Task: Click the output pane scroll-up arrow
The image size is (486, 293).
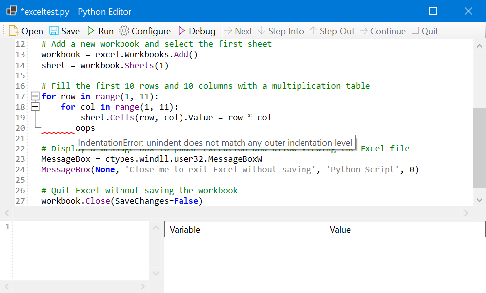Action: (156, 228)
